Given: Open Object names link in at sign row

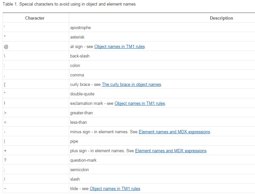Looking at the screenshot, I should coord(120,47).
